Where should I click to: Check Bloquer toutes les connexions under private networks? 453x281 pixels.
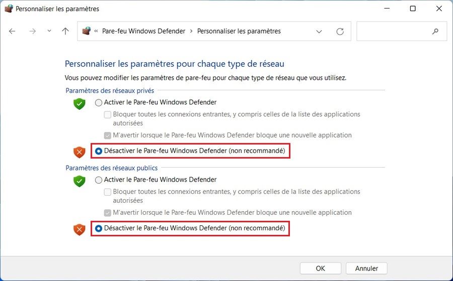pos(108,114)
